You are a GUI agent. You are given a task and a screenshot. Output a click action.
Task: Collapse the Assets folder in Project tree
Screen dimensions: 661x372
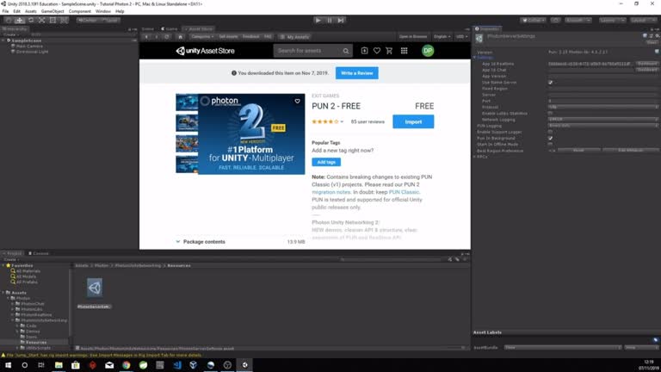(x=3, y=292)
